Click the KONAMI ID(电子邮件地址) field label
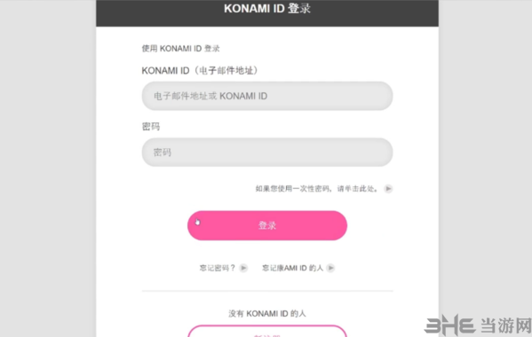This screenshot has width=532, height=337. click(200, 70)
